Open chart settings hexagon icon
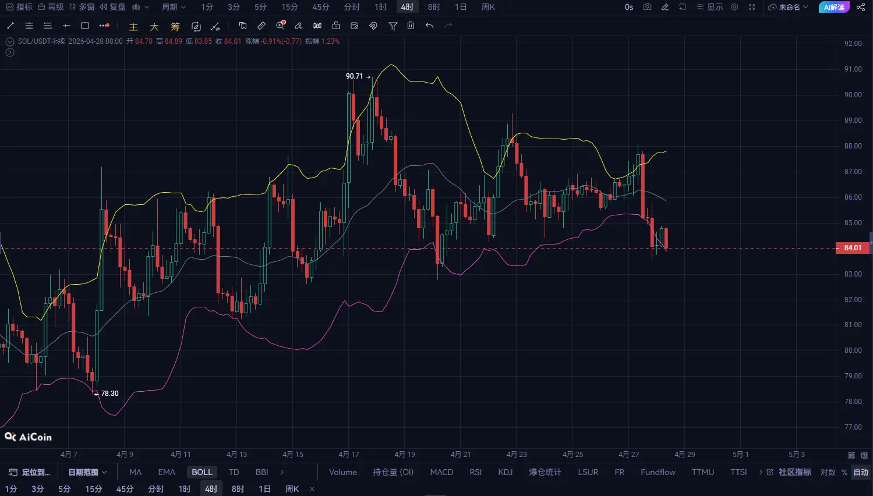873x496 pixels. [734, 7]
